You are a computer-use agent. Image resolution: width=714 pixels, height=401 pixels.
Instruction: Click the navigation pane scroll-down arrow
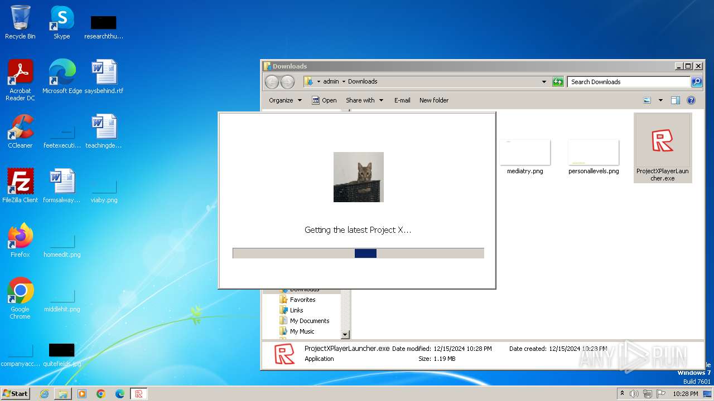pos(345,335)
